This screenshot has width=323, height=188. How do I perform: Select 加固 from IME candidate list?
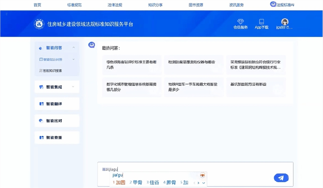(121, 182)
